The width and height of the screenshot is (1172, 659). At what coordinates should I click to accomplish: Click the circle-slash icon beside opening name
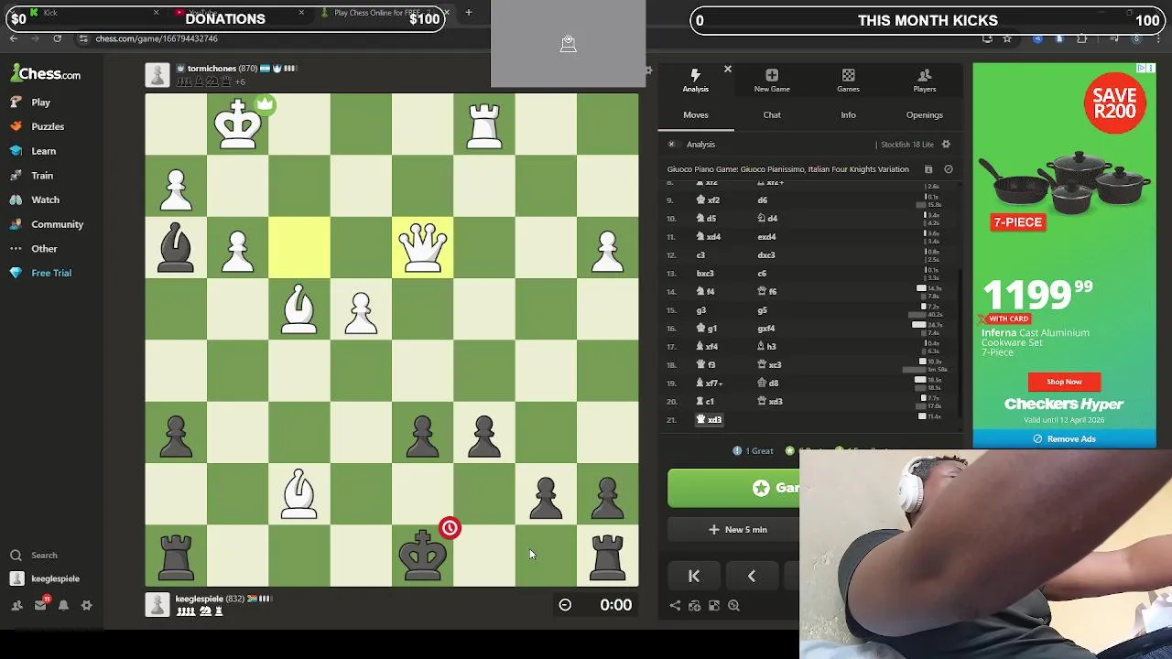(949, 169)
